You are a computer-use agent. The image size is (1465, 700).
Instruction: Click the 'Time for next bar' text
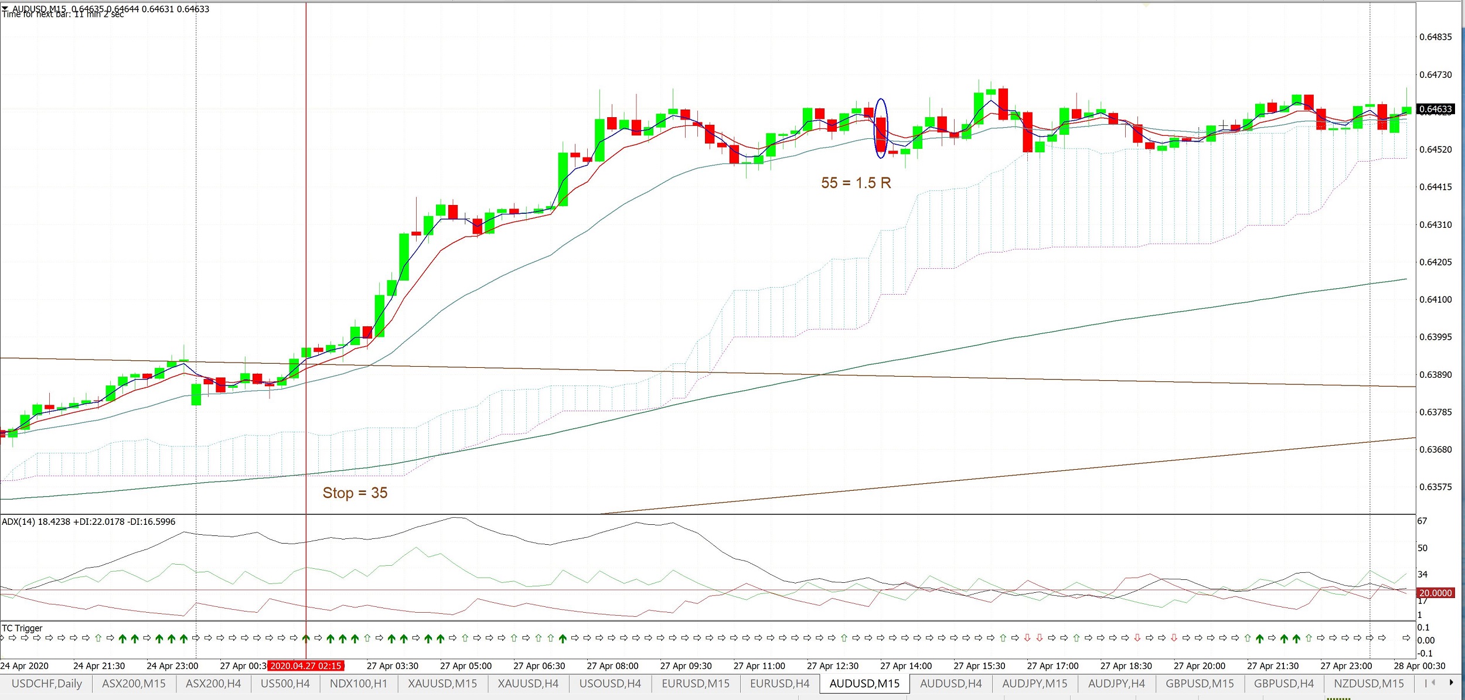coord(63,15)
